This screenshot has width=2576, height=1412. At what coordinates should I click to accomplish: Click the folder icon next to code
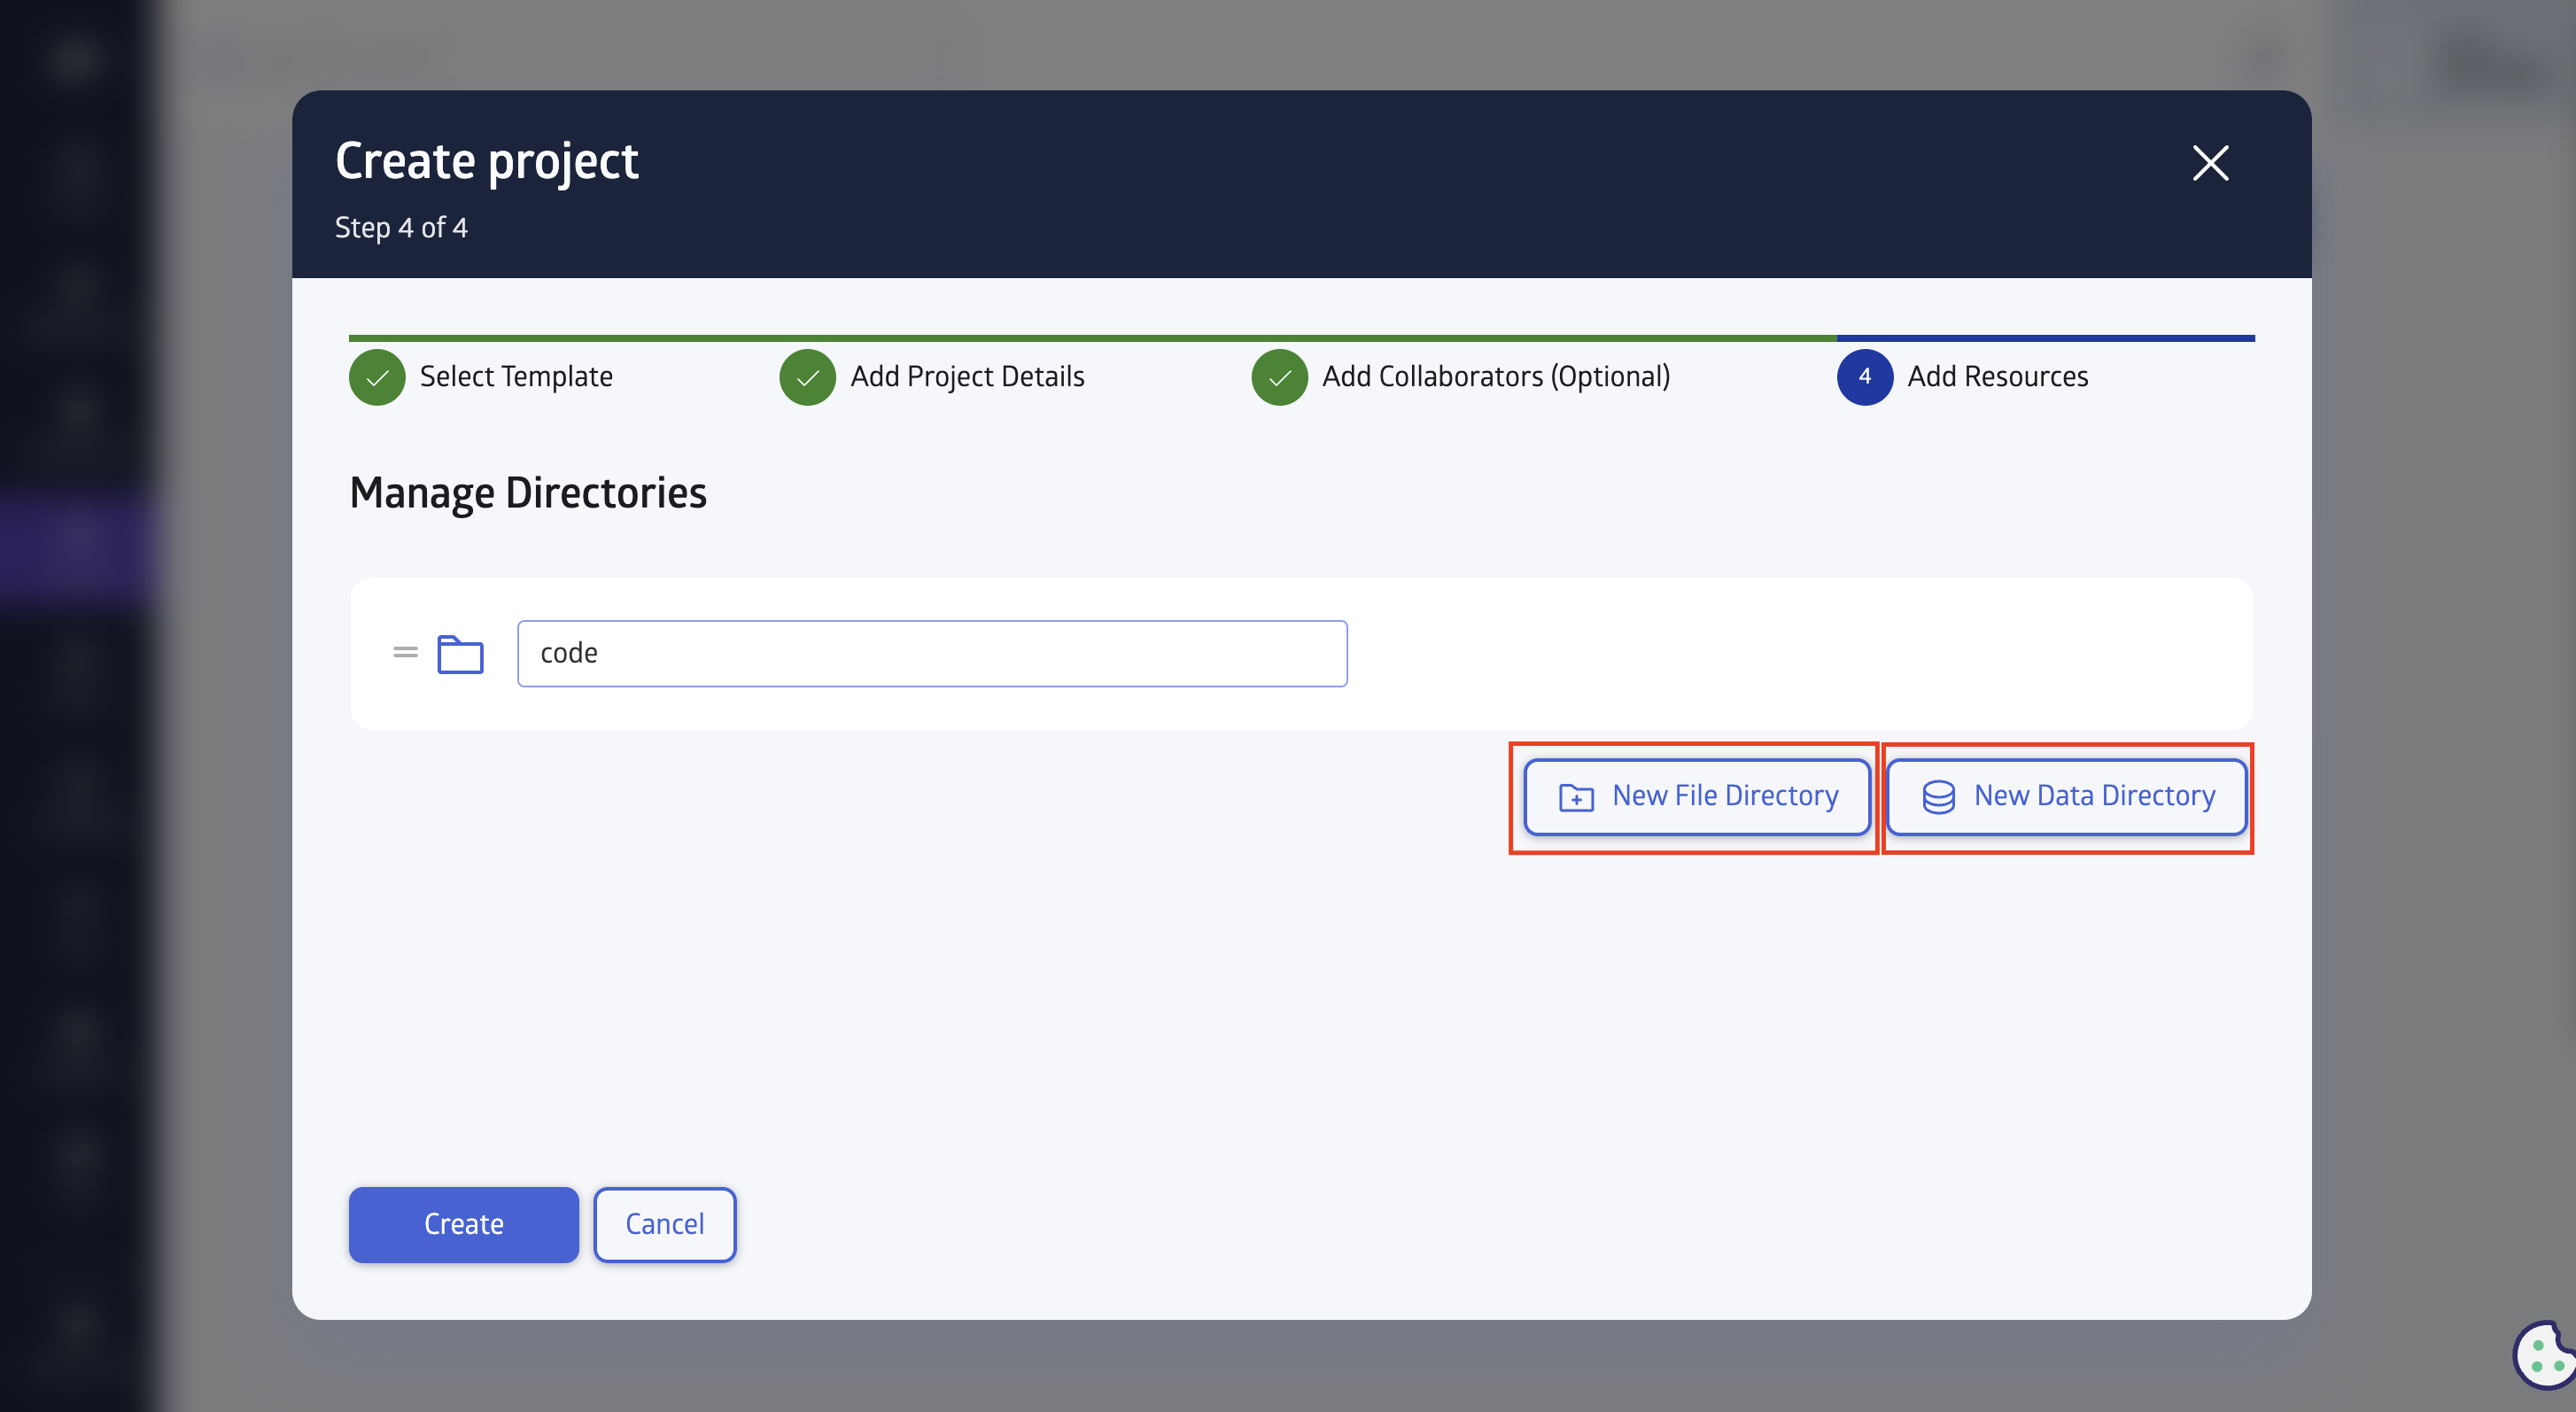point(461,650)
